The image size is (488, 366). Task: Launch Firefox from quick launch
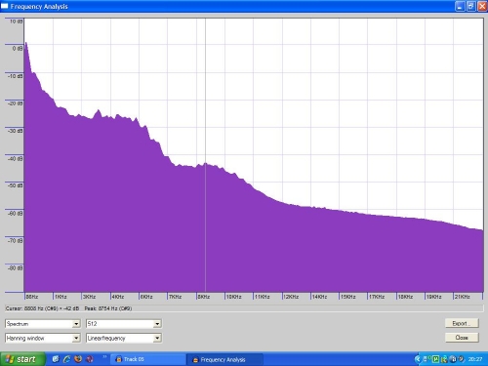(x=78, y=359)
